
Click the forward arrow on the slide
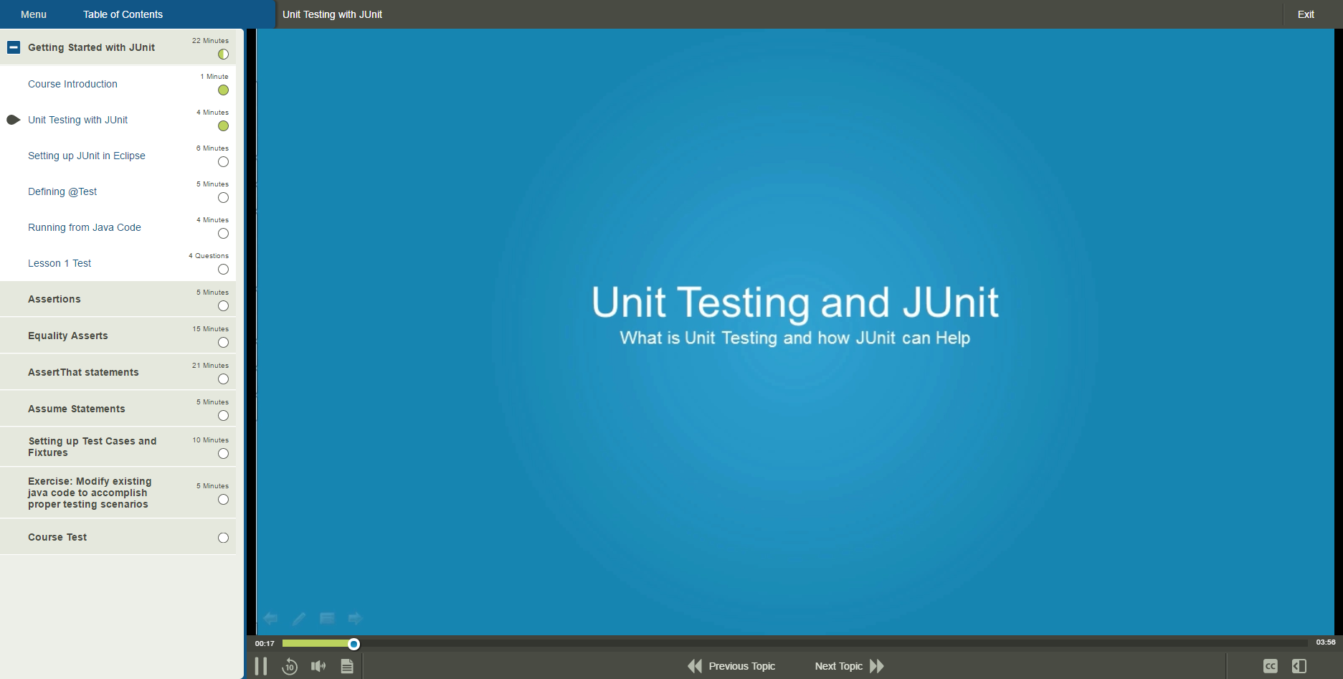pyautogui.click(x=355, y=618)
